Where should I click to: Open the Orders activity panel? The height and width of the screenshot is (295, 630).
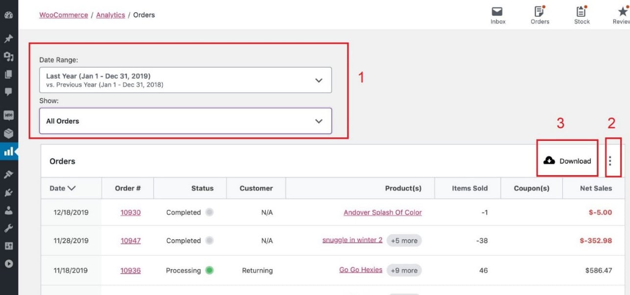(x=539, y=13)
